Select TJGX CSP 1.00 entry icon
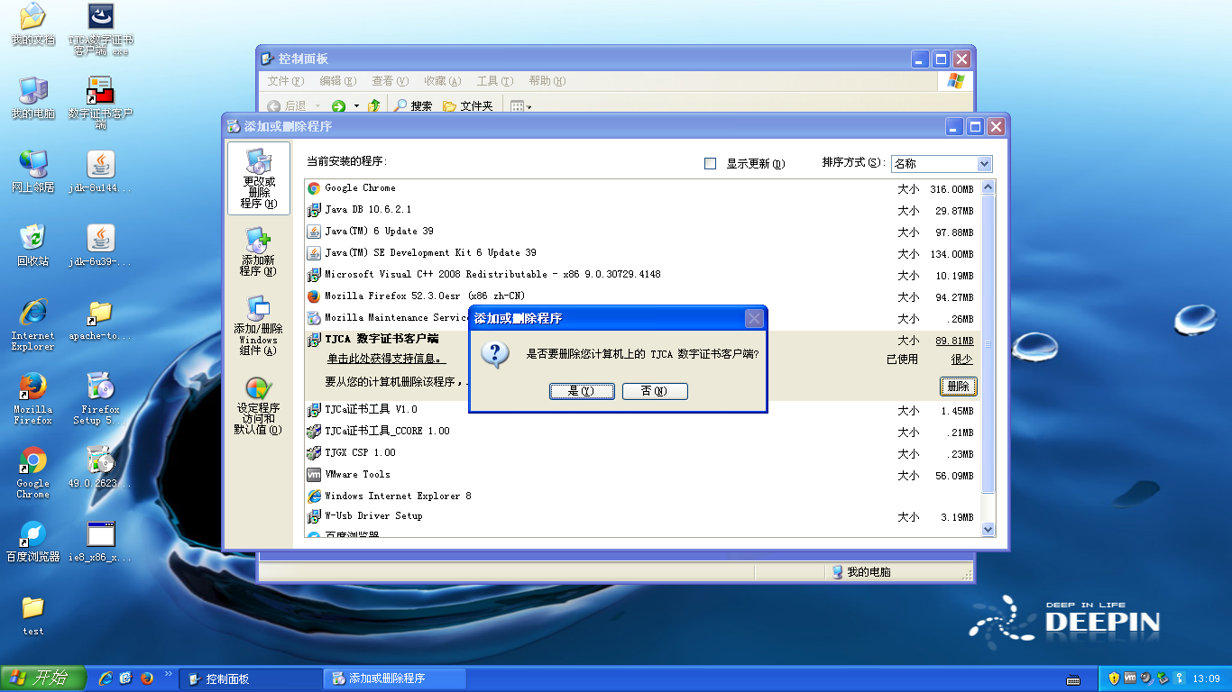 tap(314, 453)
